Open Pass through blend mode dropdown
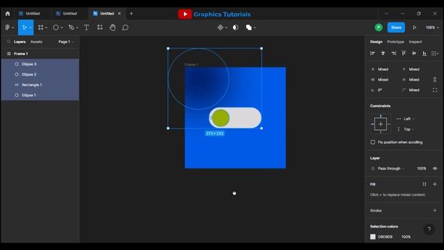444x250 pixels. [x=391, y=168]
